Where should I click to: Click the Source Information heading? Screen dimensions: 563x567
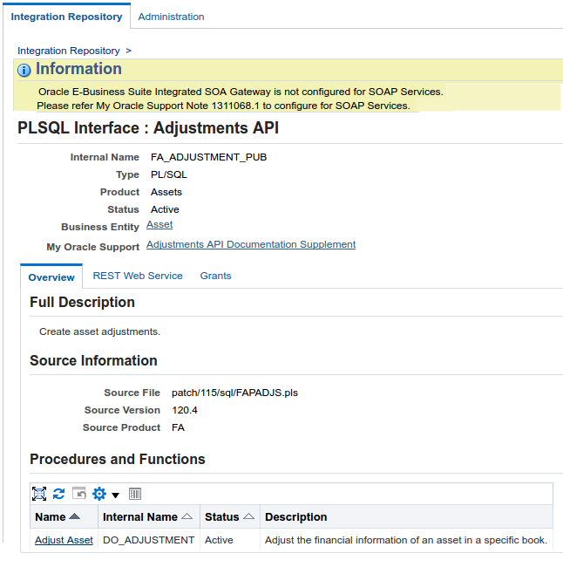click(93, 361)
